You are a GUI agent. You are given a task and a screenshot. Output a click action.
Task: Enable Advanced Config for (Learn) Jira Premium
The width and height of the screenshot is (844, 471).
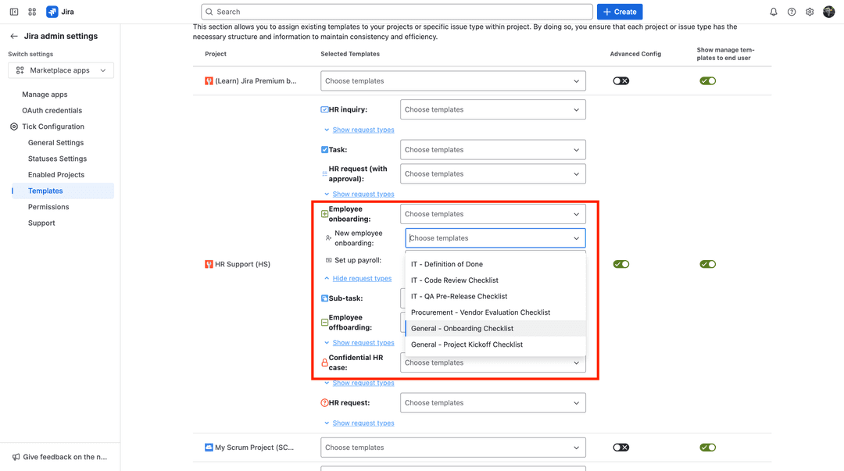[x=620, y=80]
